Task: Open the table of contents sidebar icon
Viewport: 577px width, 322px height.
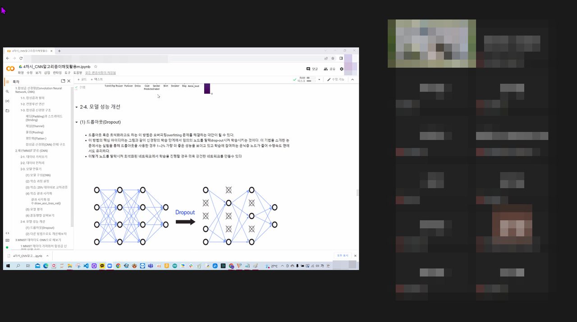Action: click(x=7, y=82)
